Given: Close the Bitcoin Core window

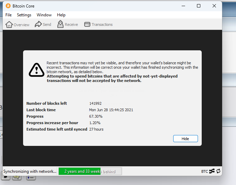Looking at the screenshot, I should pyautogui.click(x=214, y=6).
